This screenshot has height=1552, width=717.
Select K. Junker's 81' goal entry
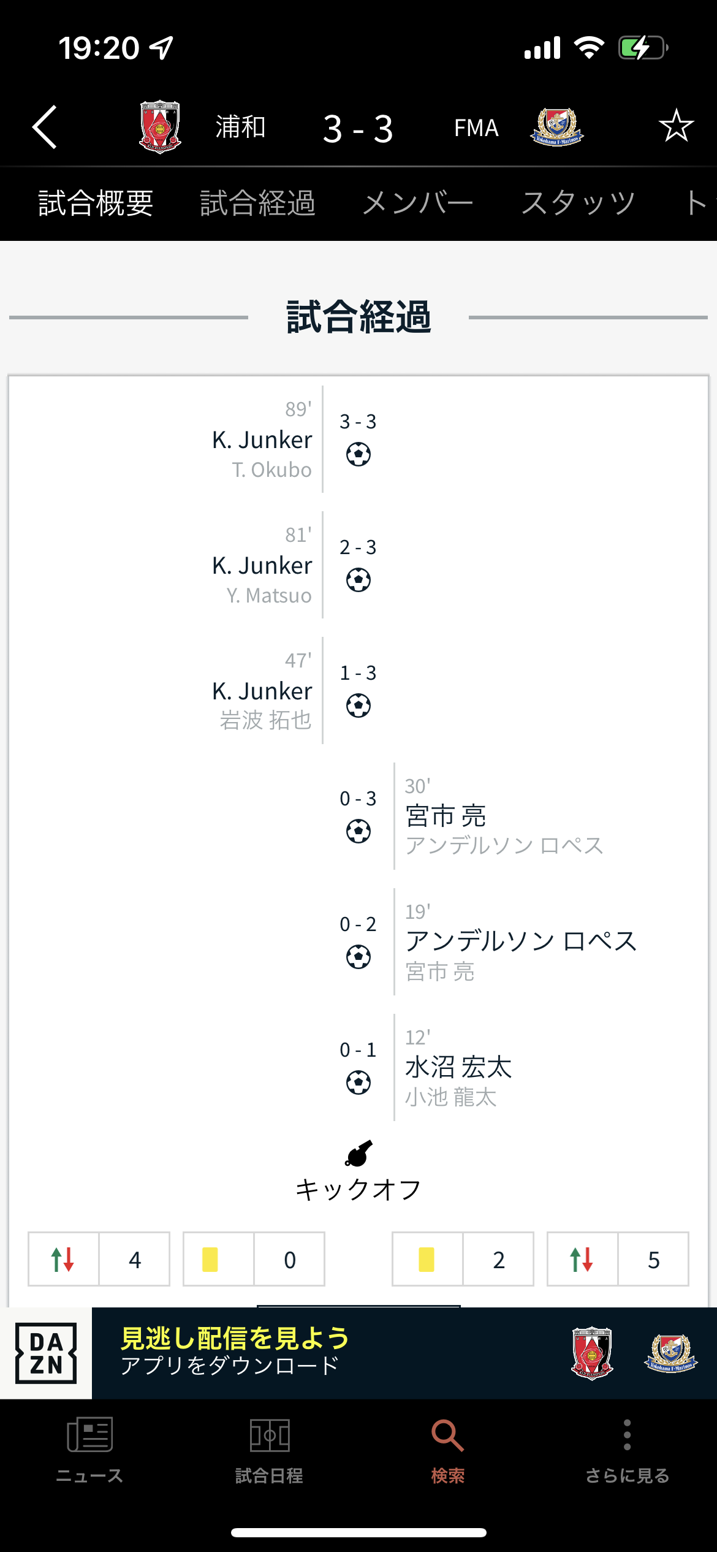point(262,565)
